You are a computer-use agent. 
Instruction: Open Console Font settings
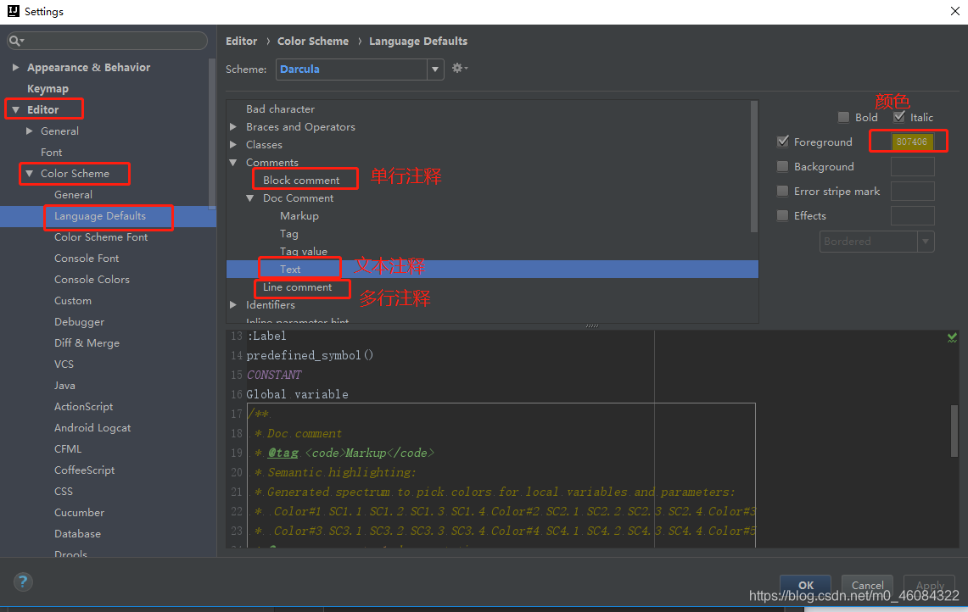tap(87, 259)
